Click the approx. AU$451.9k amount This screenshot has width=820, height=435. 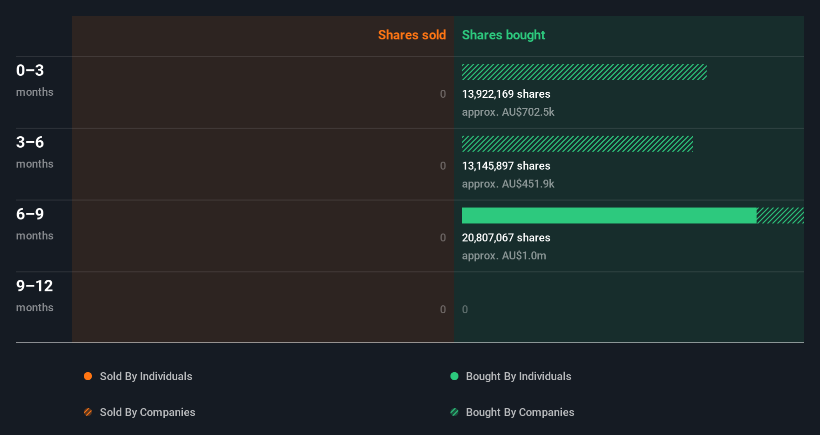[508, 184]
